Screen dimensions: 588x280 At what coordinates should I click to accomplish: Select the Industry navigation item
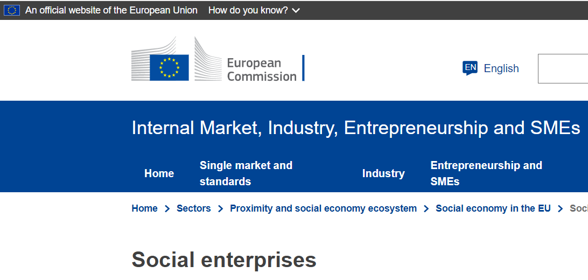[383, 173]
